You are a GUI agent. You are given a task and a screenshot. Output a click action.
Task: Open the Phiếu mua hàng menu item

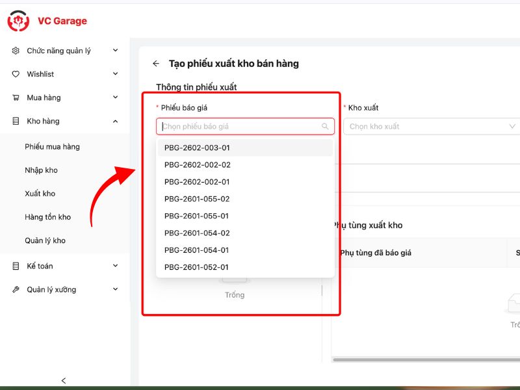[x=52, y=147]
